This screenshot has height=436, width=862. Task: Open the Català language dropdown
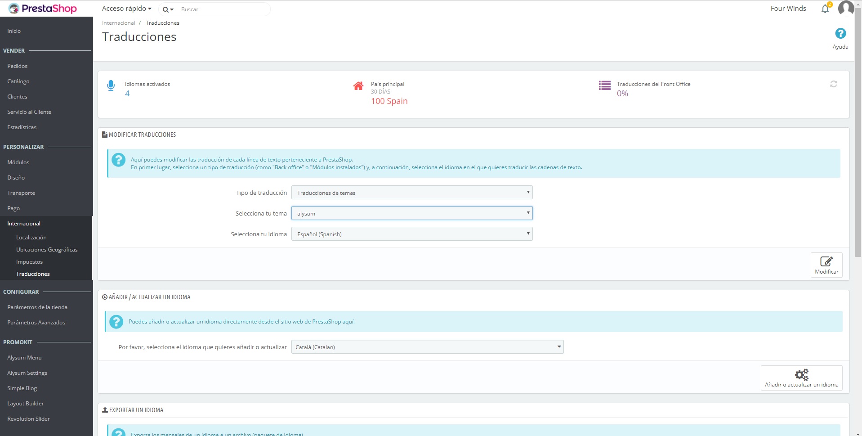[427, 347]
